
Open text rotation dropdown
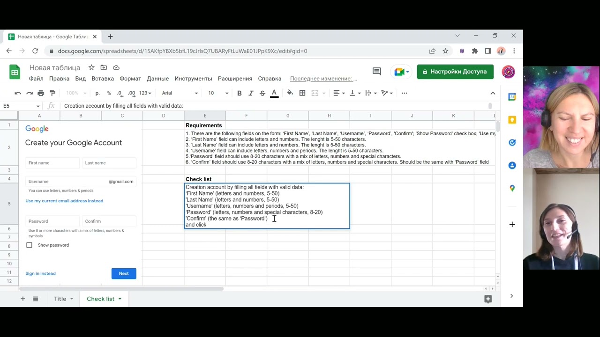pos(387,93)
